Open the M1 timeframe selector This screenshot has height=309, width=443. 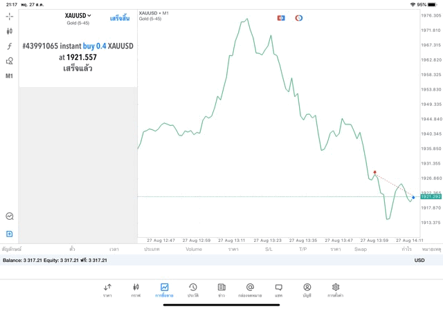click(x=10, y=76)
